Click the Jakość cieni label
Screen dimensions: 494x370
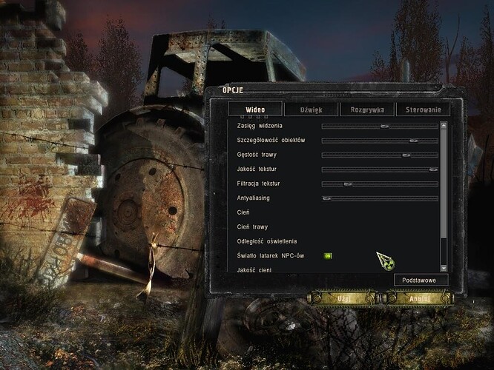pos(254,270)
